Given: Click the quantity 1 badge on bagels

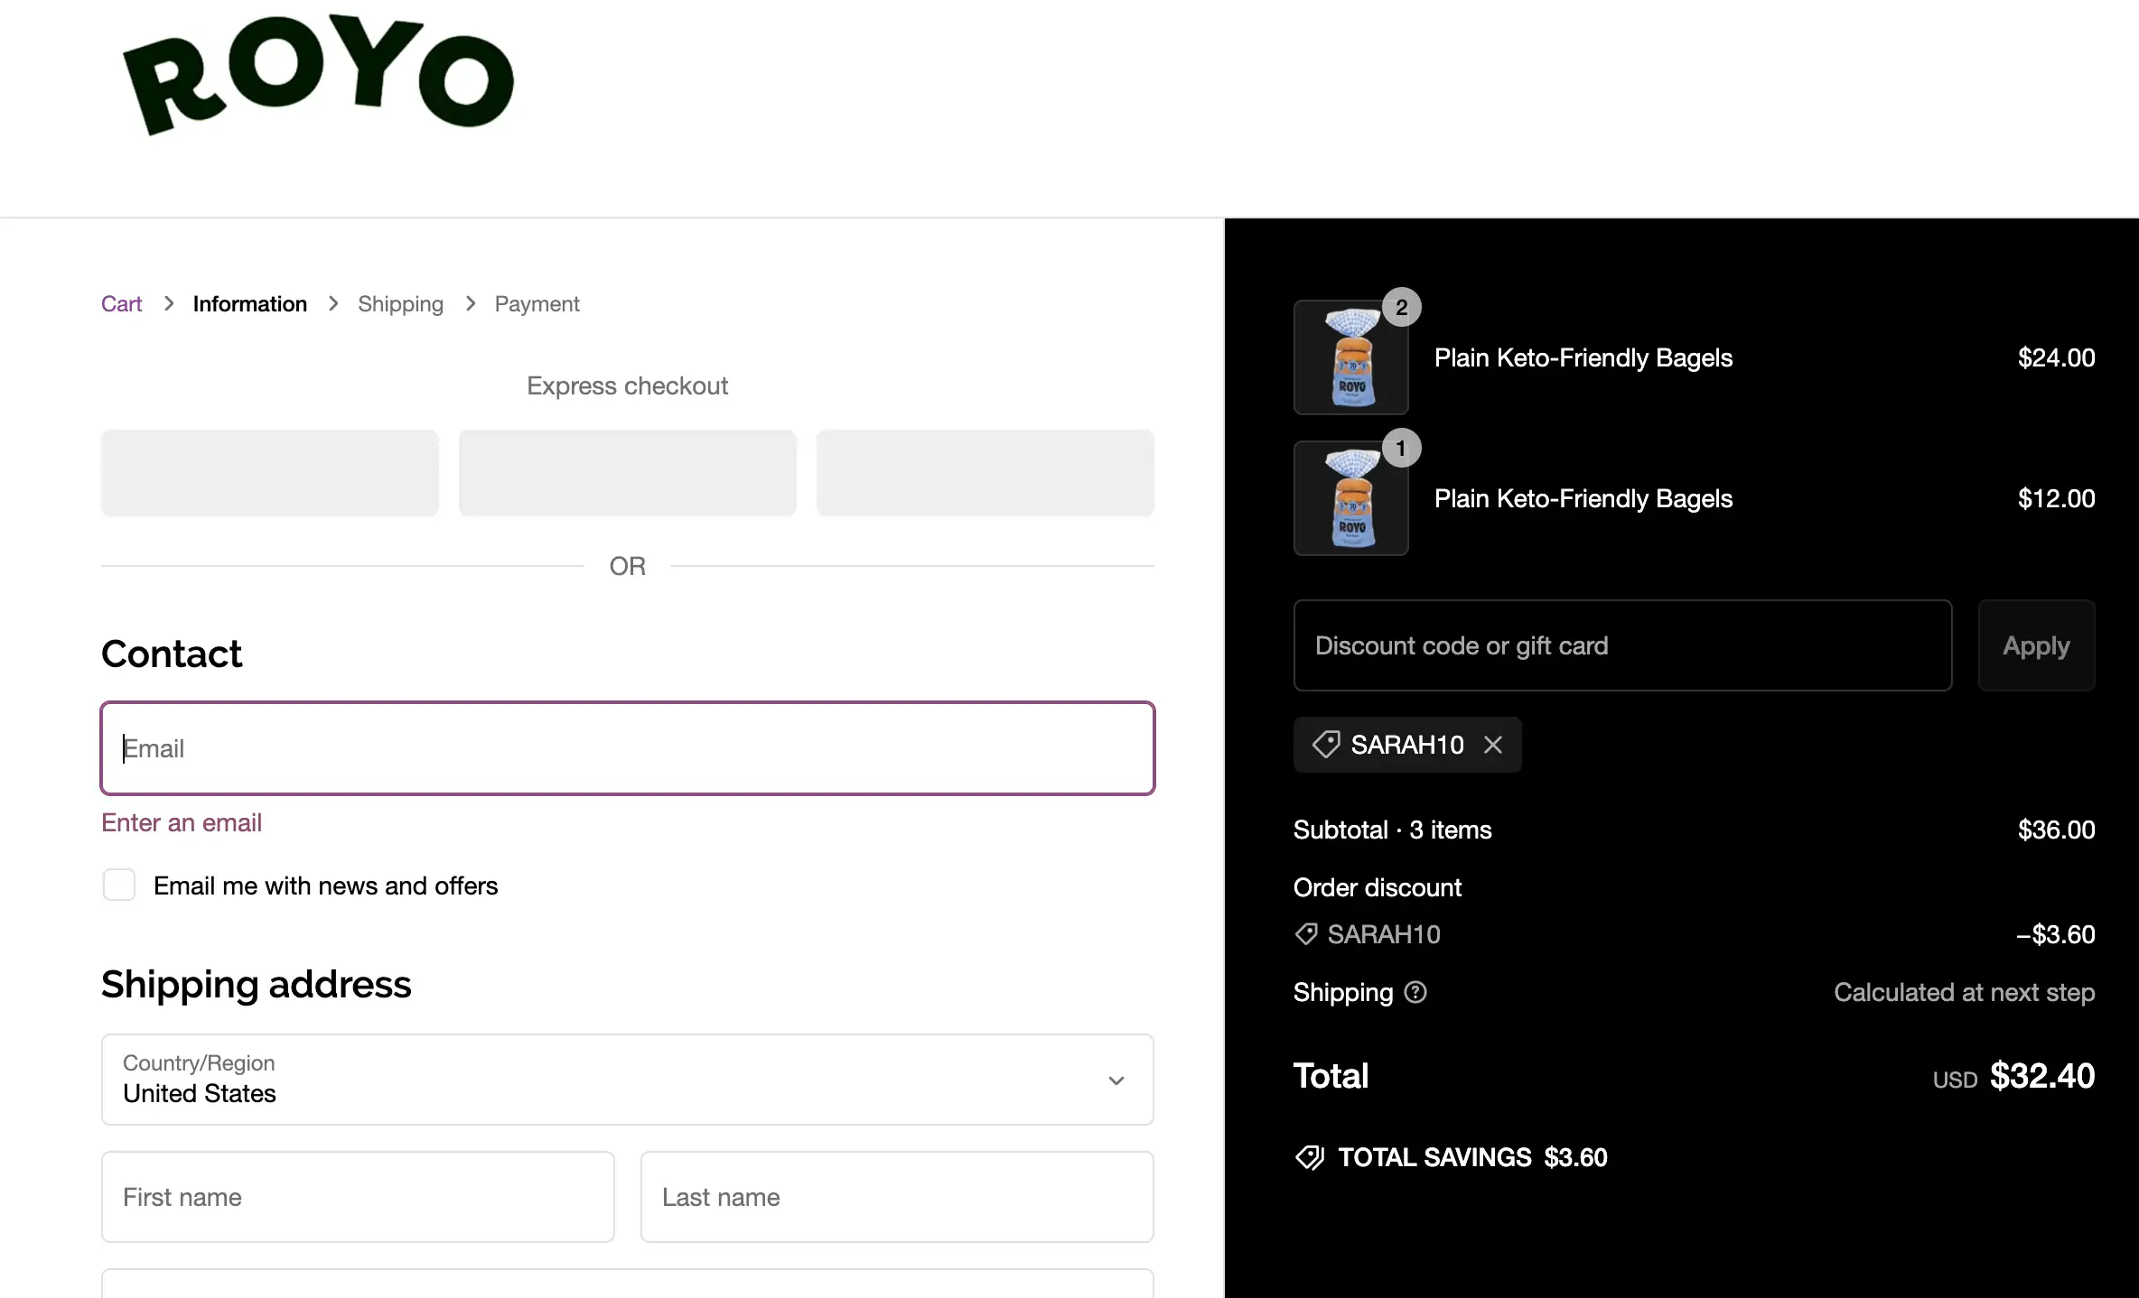Looking at the screenshot, I should pyautogui.click(x=1401, y=449).
